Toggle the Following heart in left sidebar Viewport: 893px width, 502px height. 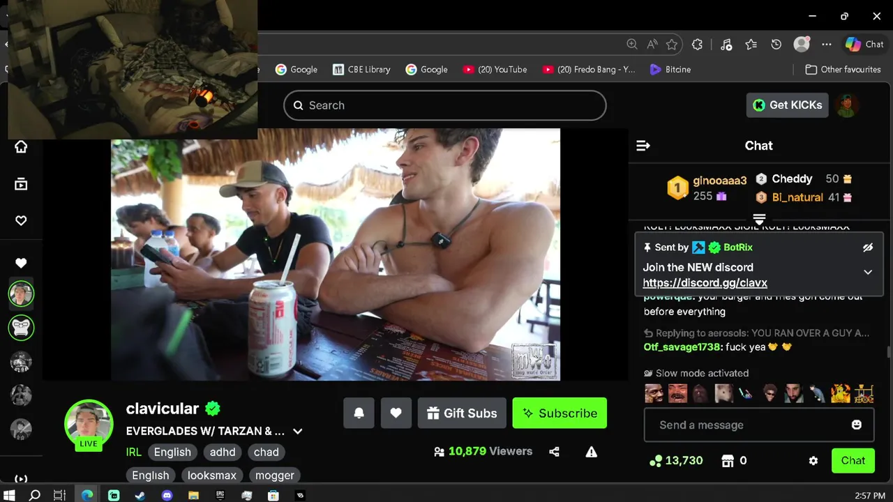21,220
